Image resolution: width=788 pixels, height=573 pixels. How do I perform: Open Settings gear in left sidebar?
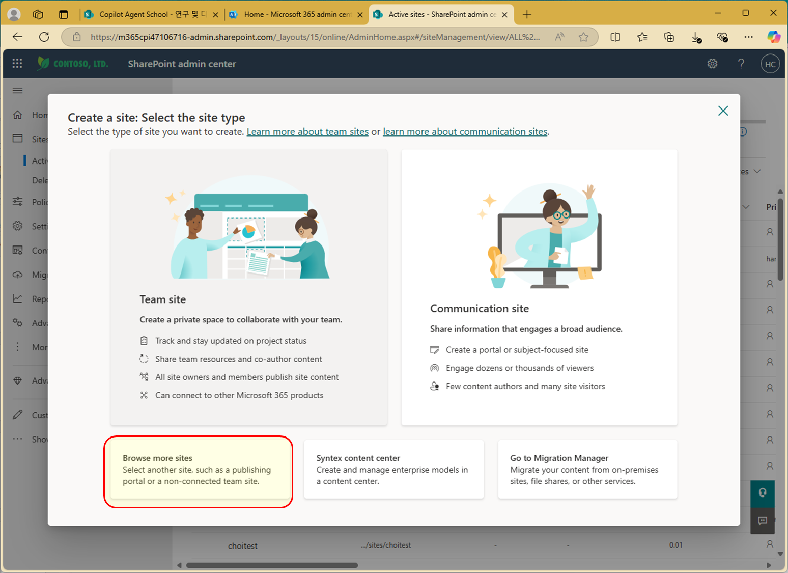(x=18, y=226)
